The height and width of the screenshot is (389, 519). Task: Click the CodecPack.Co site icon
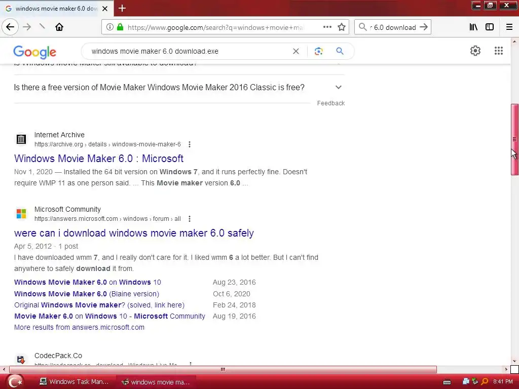[21, 360]
